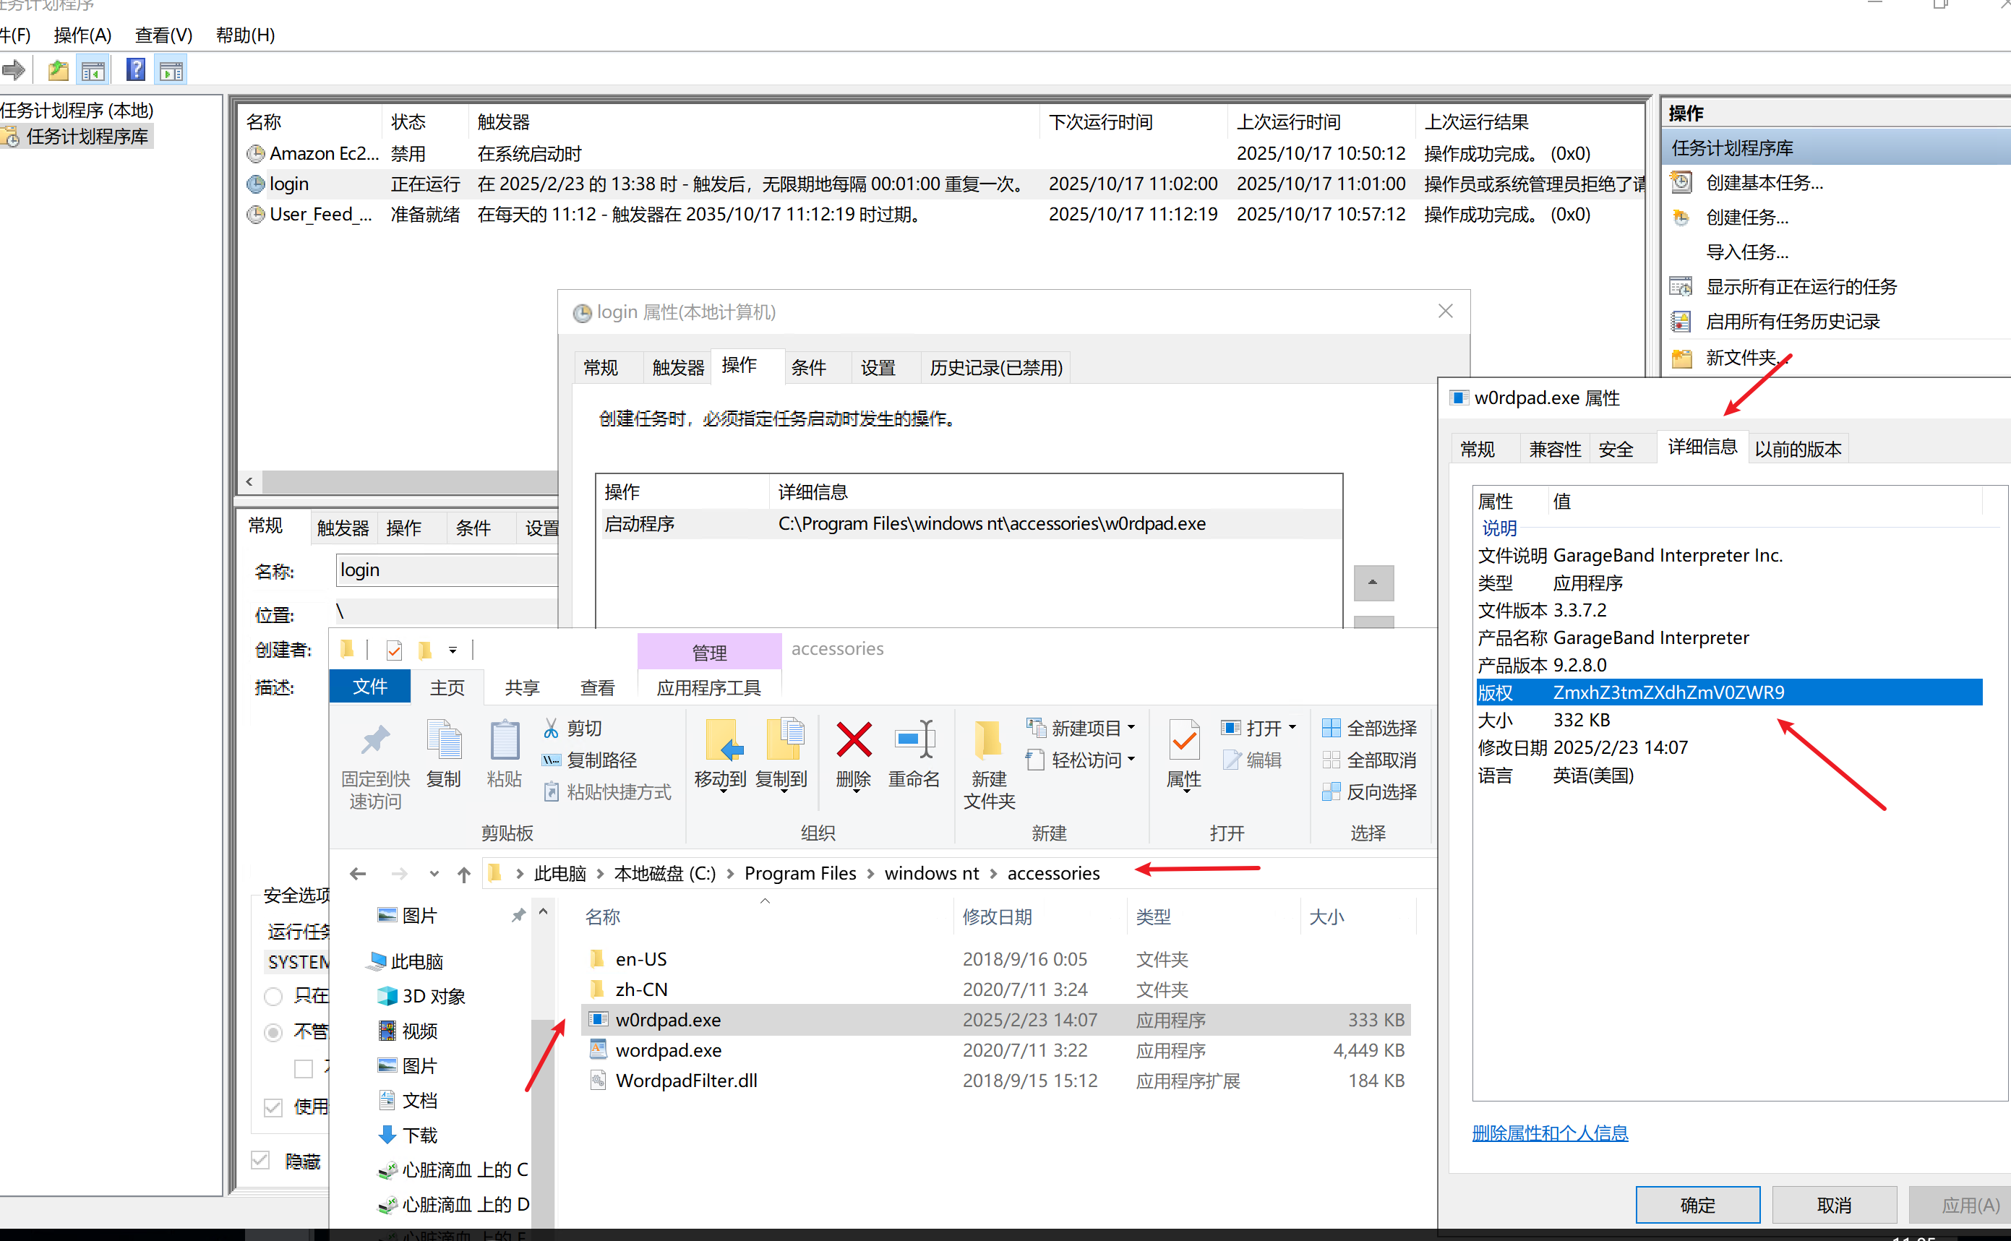Toggle the 使用 checkbox in security options
This screenshot has width=2011, height=1241.
(x=273, y=1107)
